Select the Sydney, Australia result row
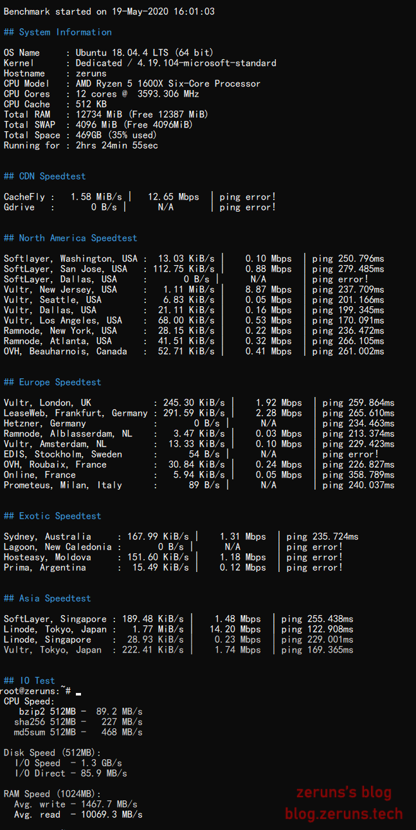 pos(181,537)
